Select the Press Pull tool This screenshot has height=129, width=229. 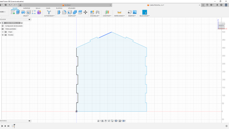click(x=59, y=12)
